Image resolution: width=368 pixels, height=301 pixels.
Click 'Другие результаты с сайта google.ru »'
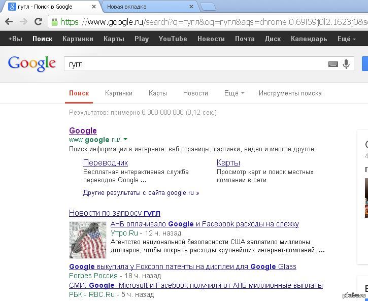pos(141,193)
